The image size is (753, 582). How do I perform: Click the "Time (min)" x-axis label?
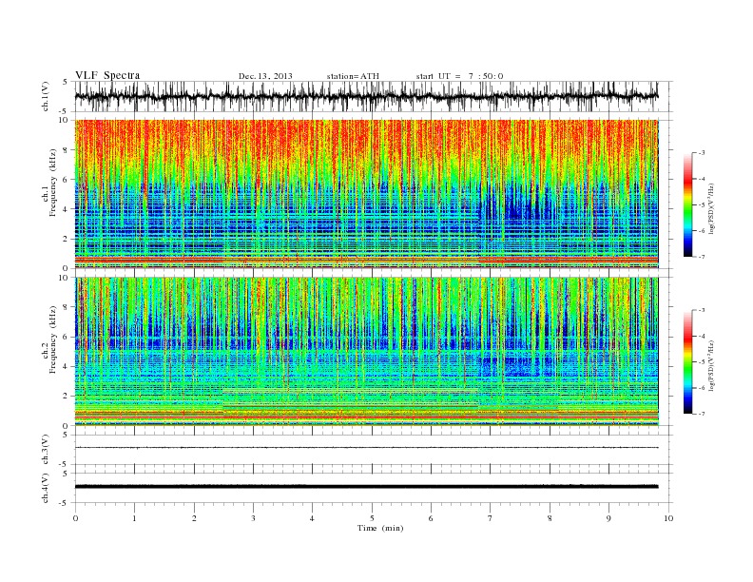pyautogui.click(x=380, y=528)
